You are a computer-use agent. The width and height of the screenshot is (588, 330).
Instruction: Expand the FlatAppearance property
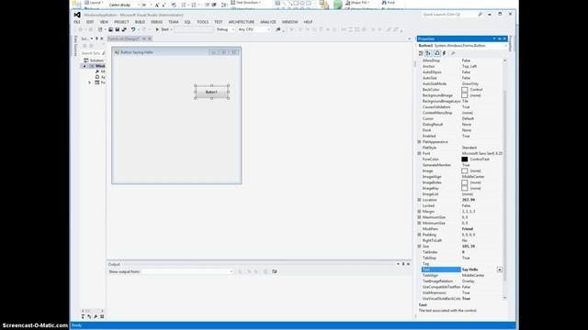click(x=419, y=142)
